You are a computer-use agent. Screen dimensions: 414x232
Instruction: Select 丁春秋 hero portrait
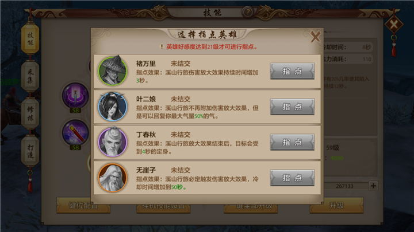[113, 142]
